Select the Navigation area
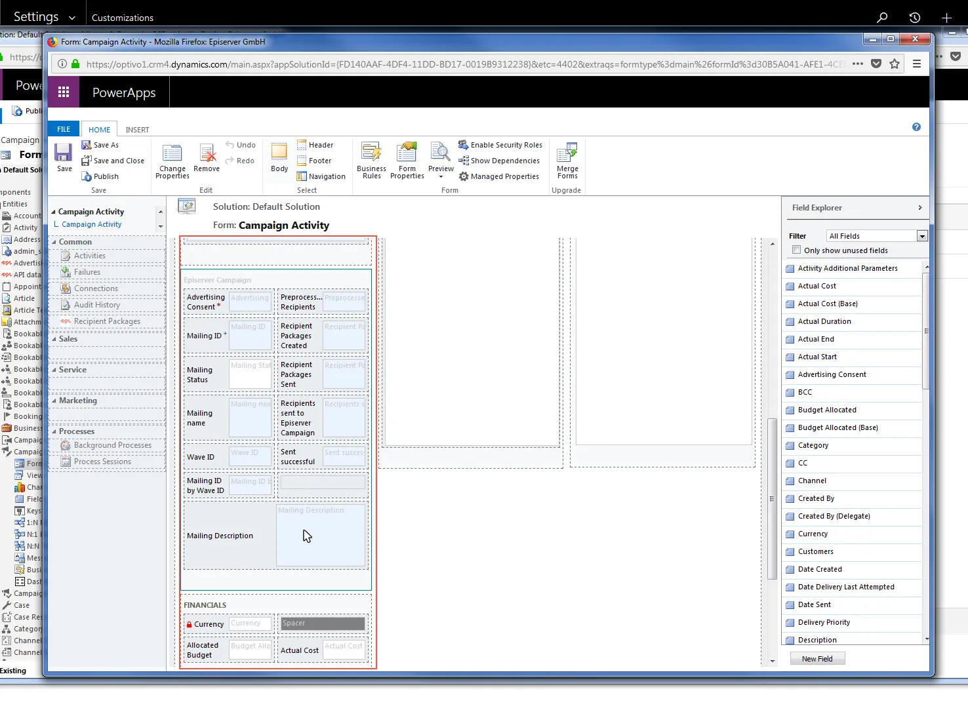The image size is (968, 710). (321, 176)
